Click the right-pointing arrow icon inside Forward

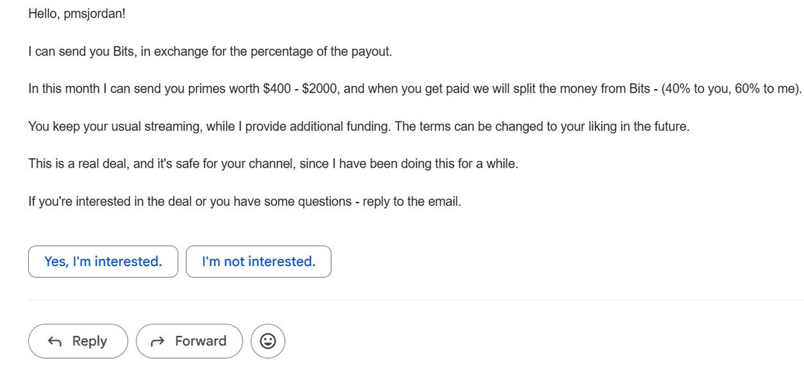click(x=158, y=341)
